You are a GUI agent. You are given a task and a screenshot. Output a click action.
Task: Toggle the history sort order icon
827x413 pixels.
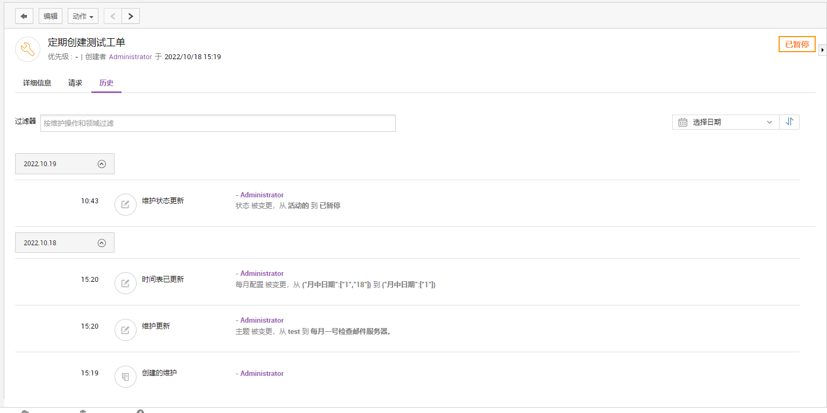click(x=789, y=122)
